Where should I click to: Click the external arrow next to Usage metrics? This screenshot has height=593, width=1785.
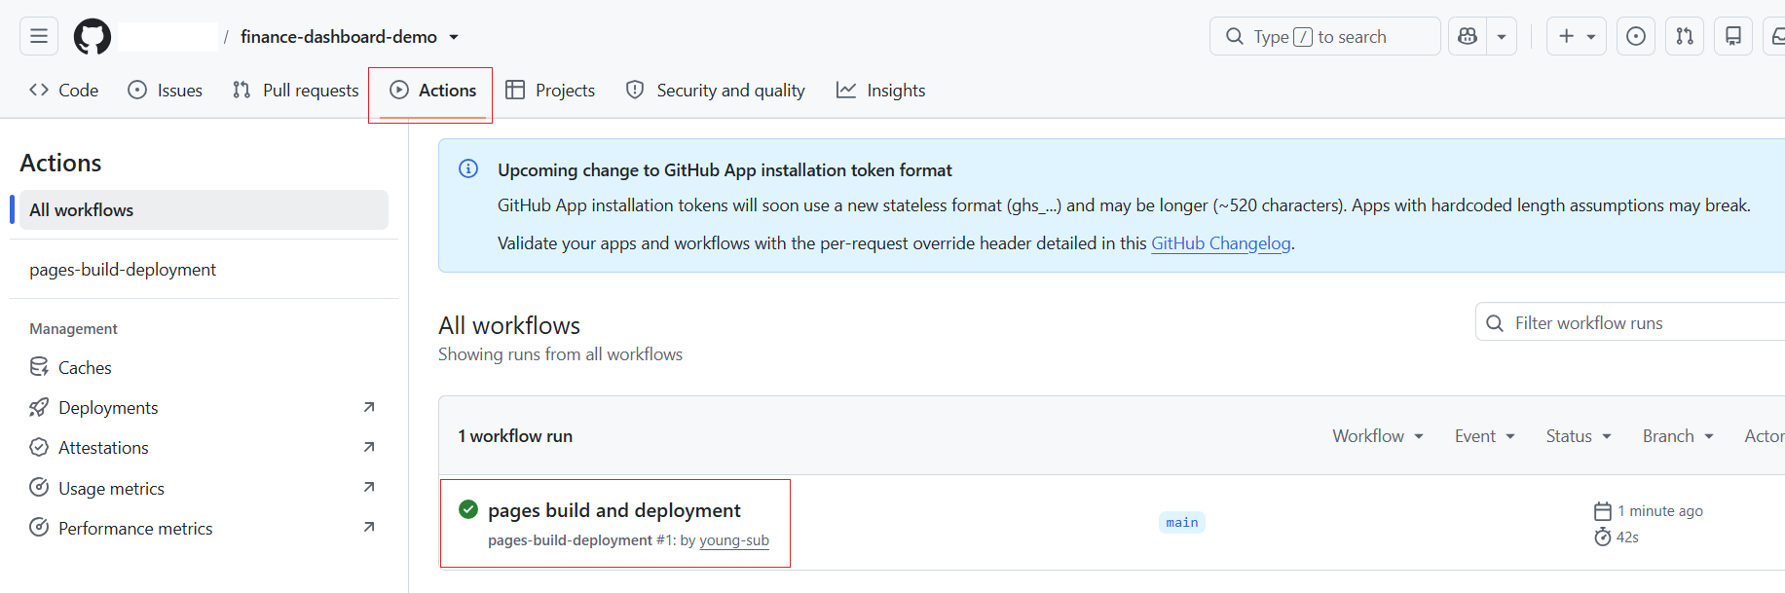(x=369, y=487)
